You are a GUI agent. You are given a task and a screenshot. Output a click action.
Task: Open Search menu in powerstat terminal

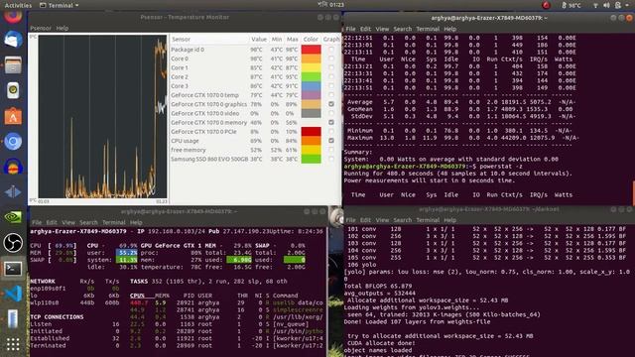pyautogui.click(x=402, y=29)
